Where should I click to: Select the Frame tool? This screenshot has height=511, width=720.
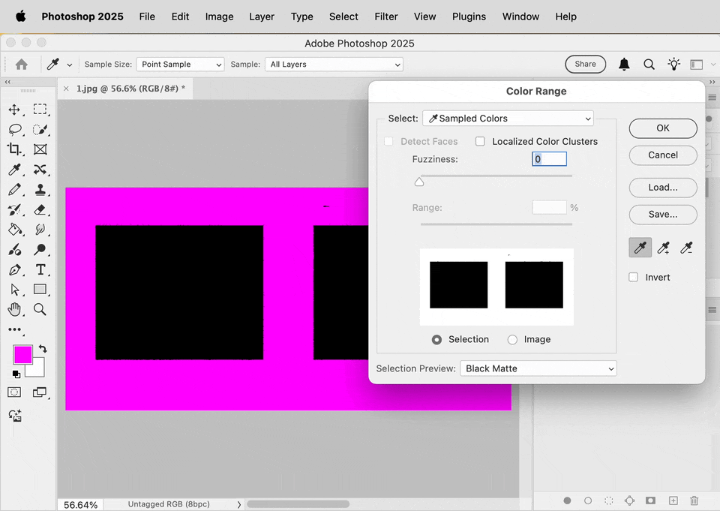tap(40, 149)
